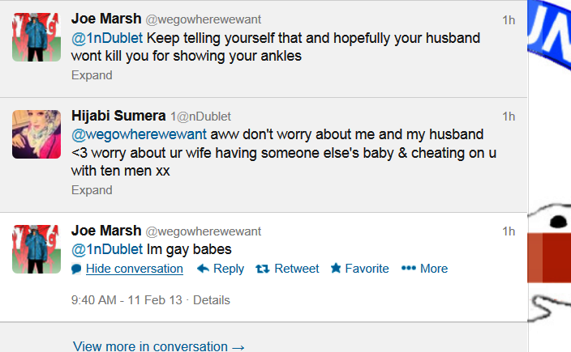
Task: Click the Retweet arrows icon
Action: tap(263, 269)
